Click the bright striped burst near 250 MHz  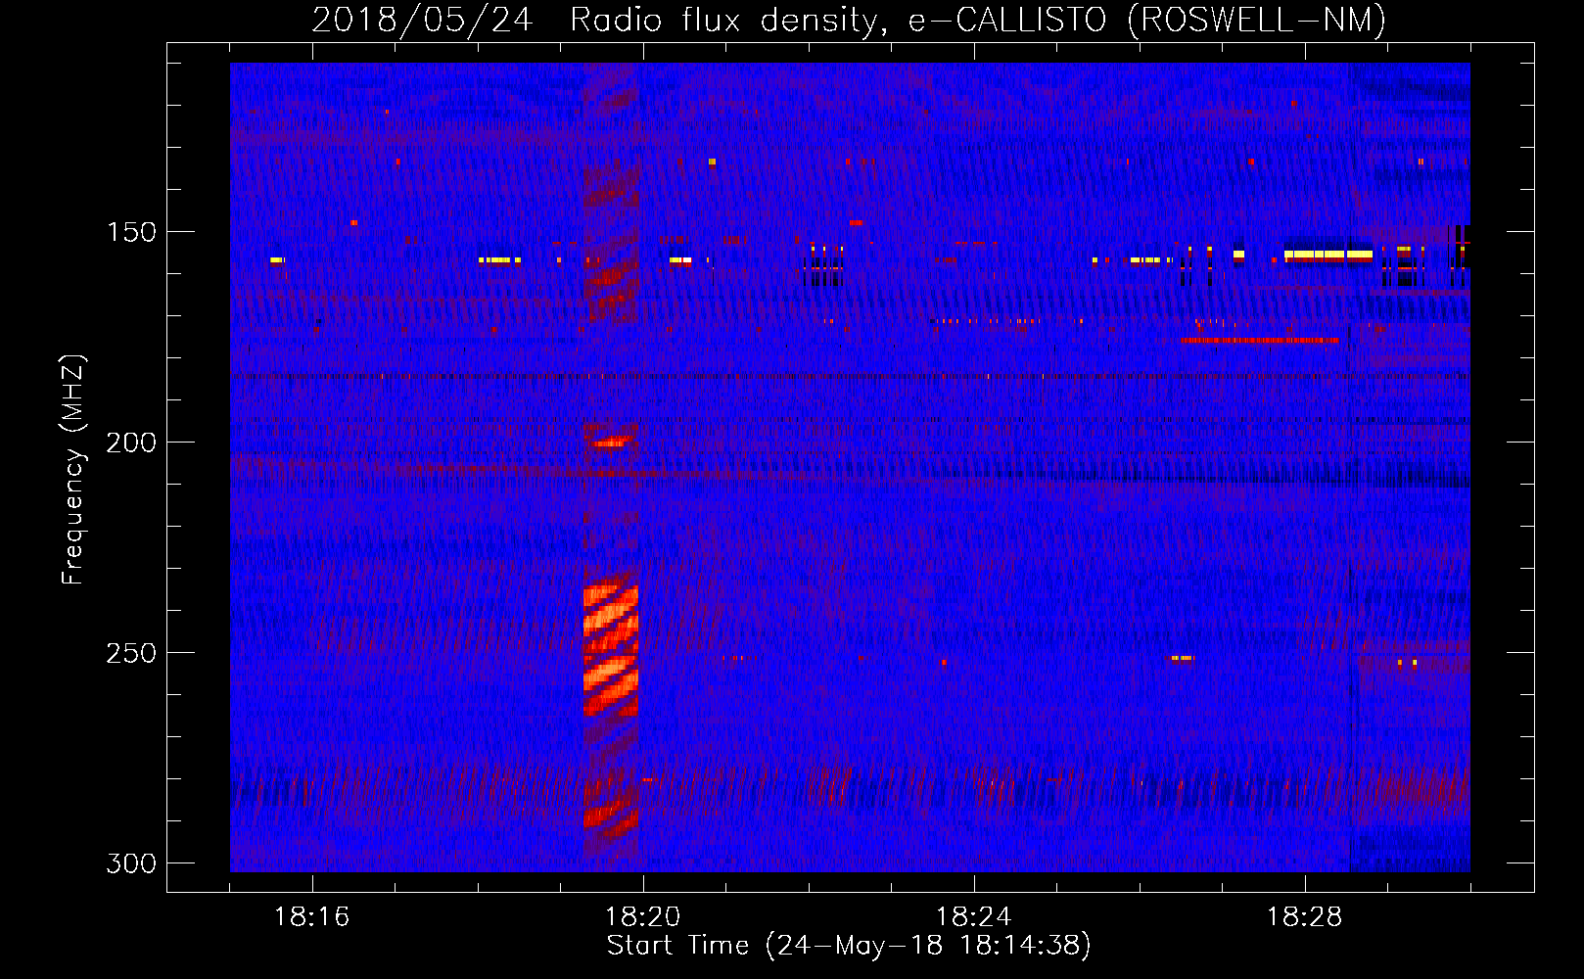pyautogui.click(x=611, y=650)
